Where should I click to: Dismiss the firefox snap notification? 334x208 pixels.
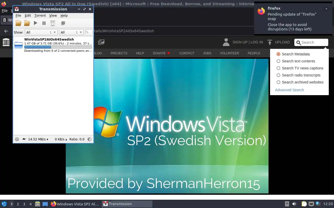pos(326,9)
